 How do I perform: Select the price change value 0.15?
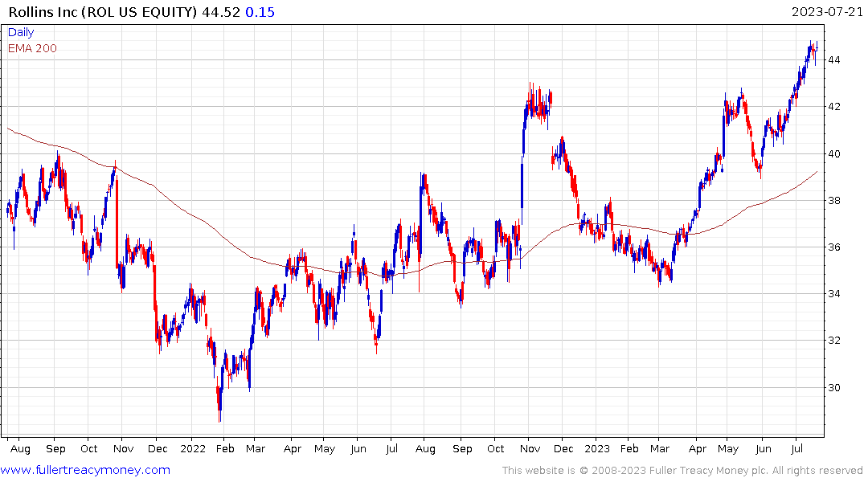pos(260,11)
